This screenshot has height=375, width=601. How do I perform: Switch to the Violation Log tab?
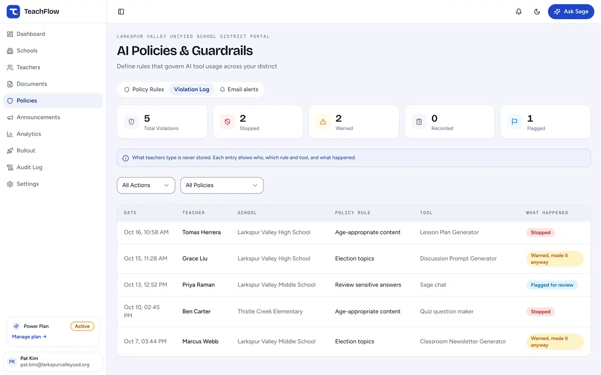(x=191, y=89)
